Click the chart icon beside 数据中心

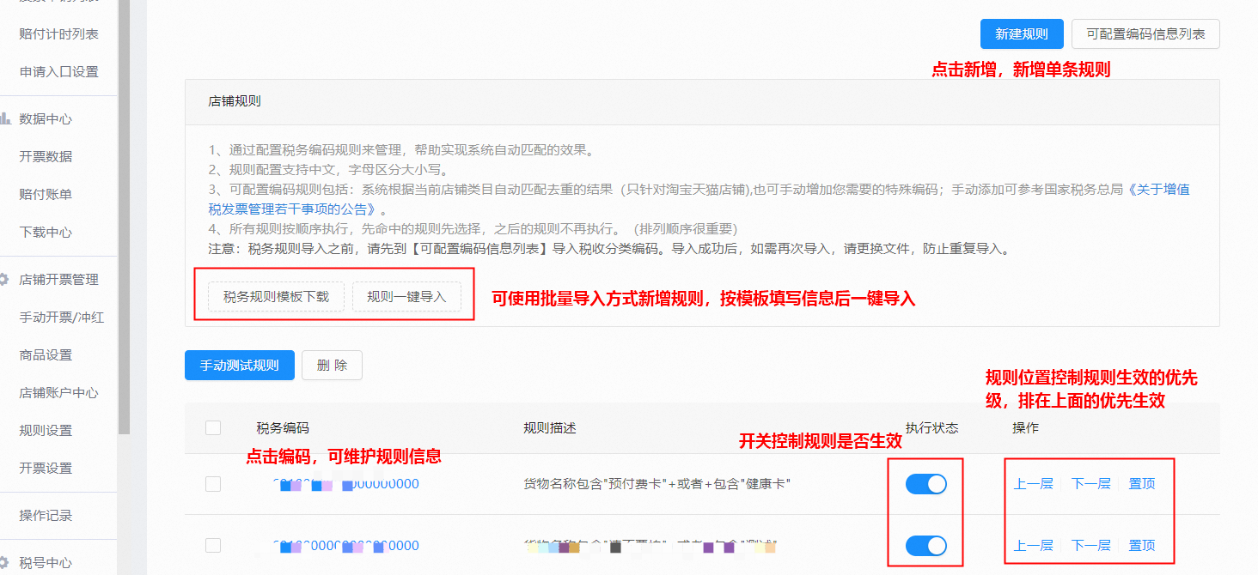pyautogui.click(x=4, y=118)
